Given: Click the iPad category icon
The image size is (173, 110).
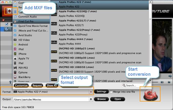Looking at the screenshot, I should point(15,63).
